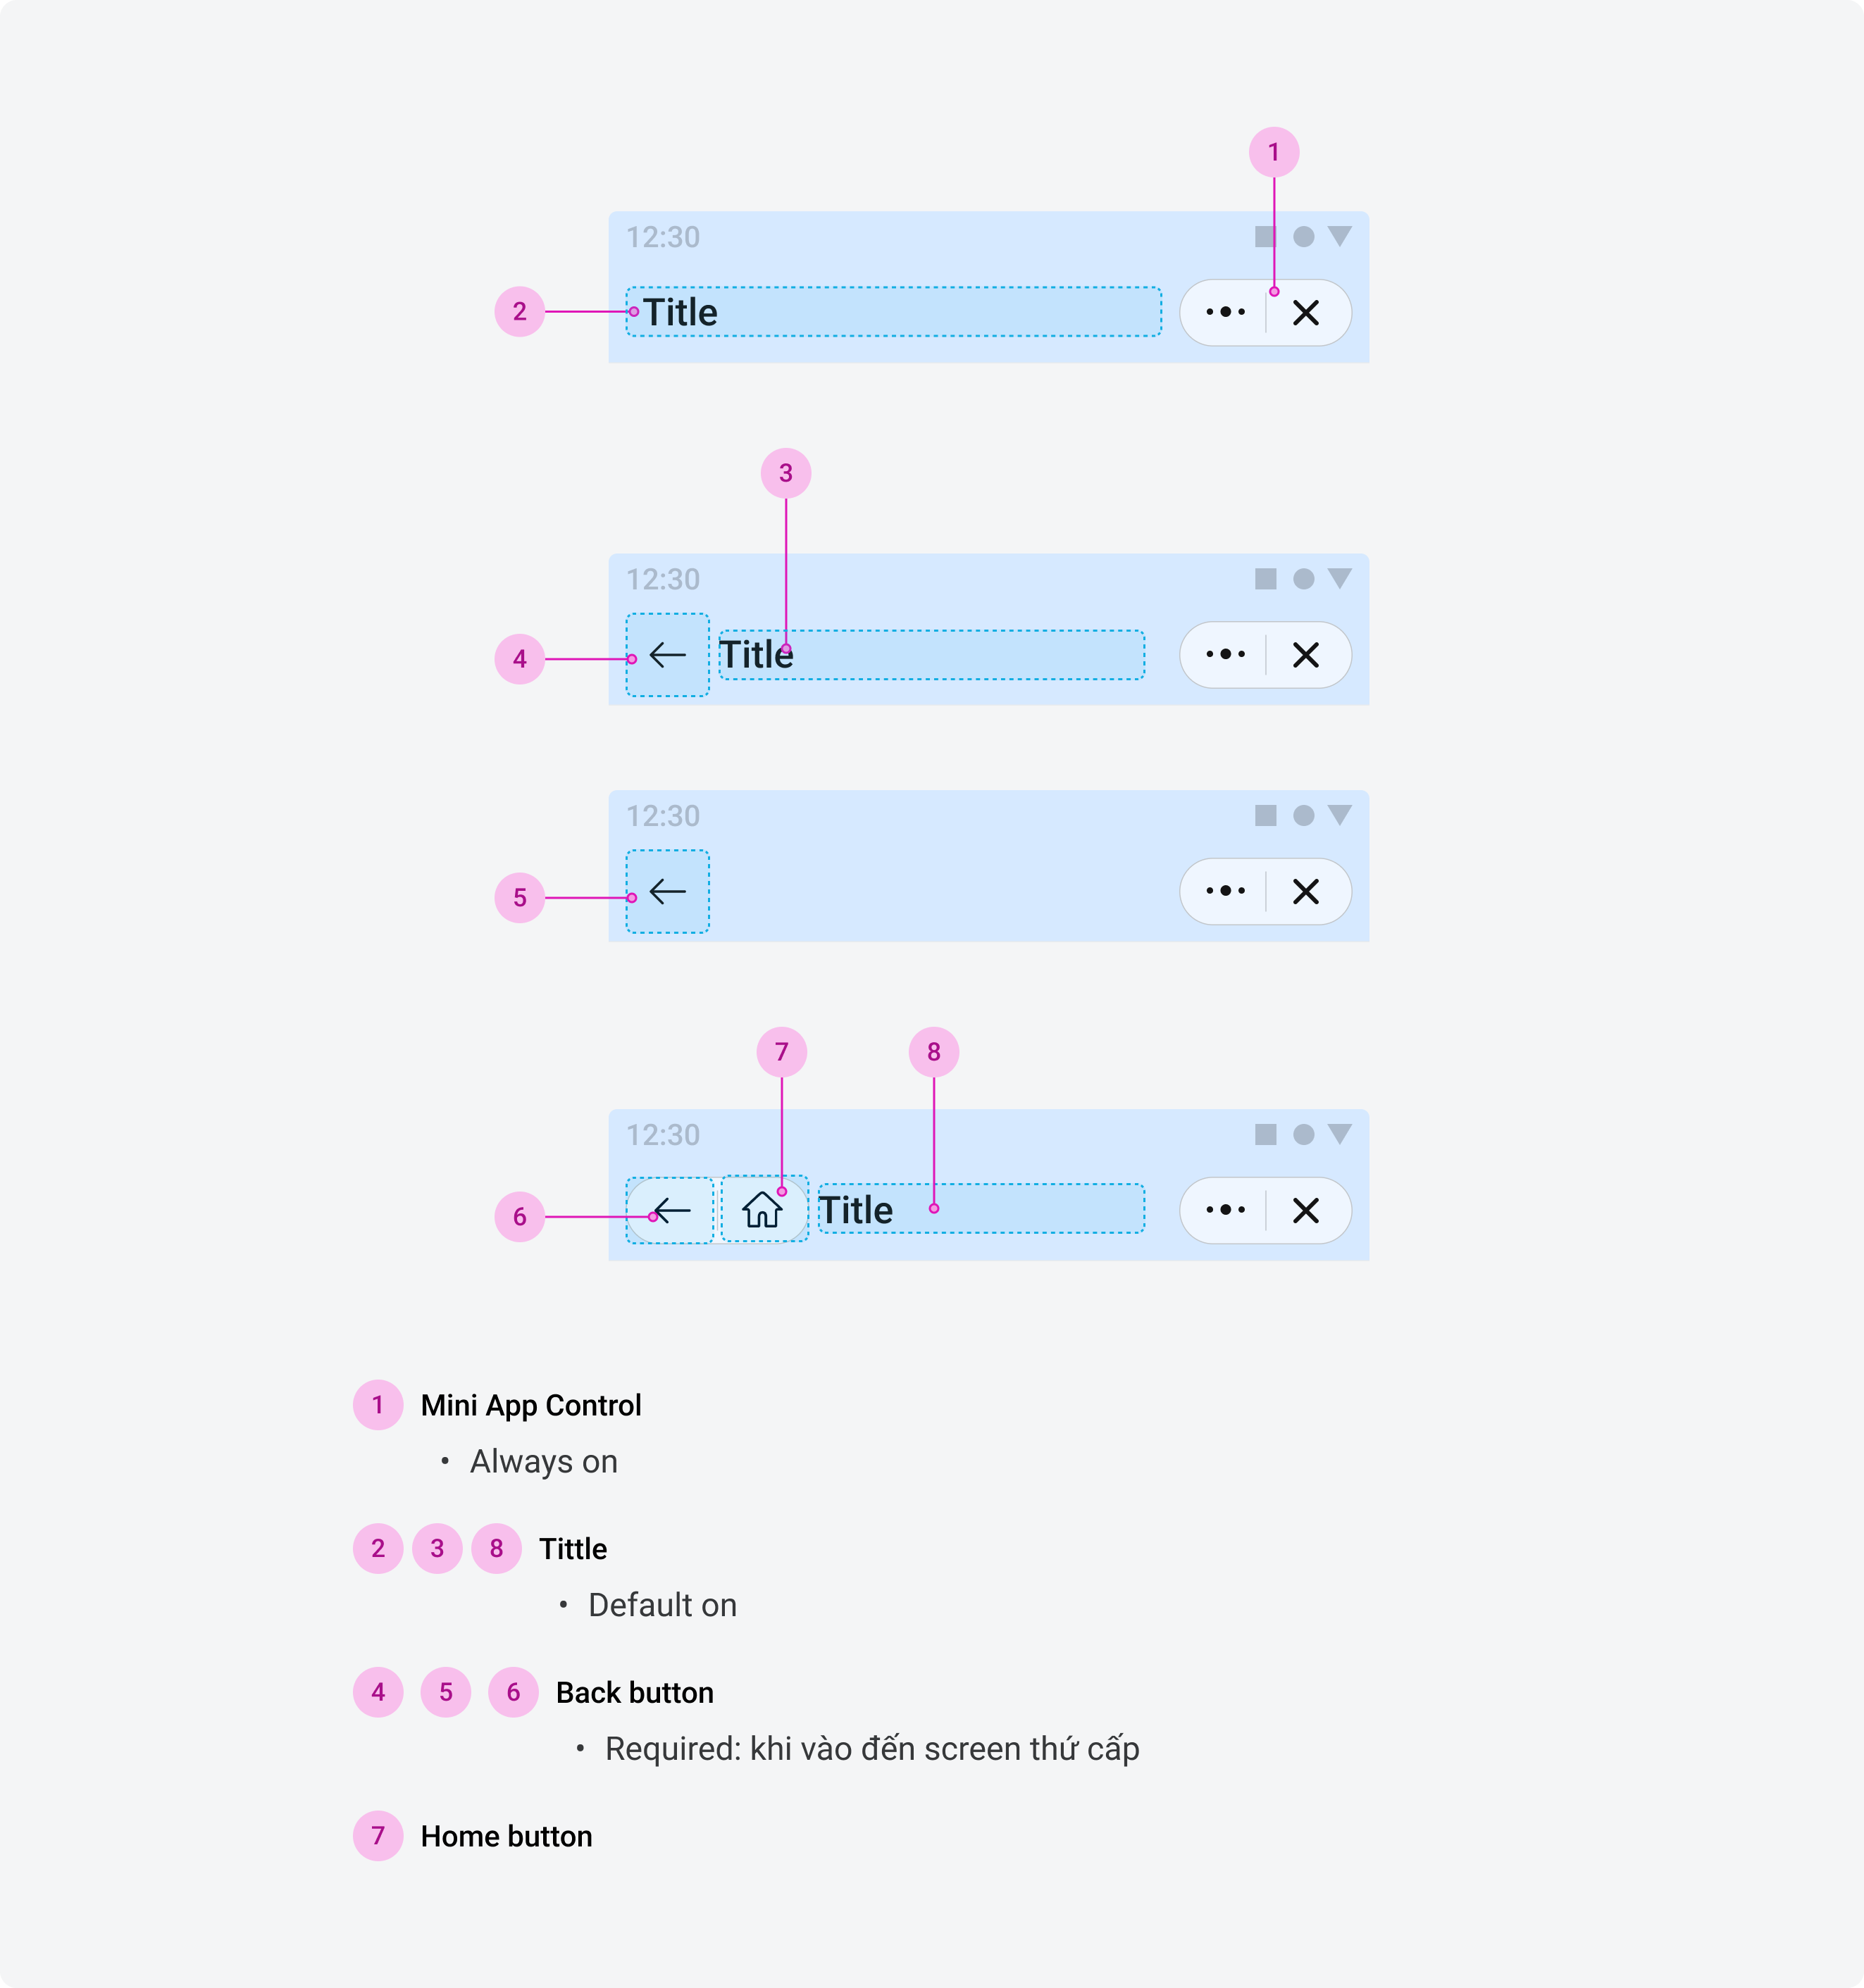
Task: Click back arrow beside the home icon
Action: (671, 1211)
